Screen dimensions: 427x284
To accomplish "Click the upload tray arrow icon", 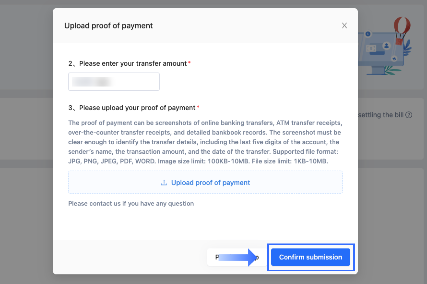I will (164, 183).
